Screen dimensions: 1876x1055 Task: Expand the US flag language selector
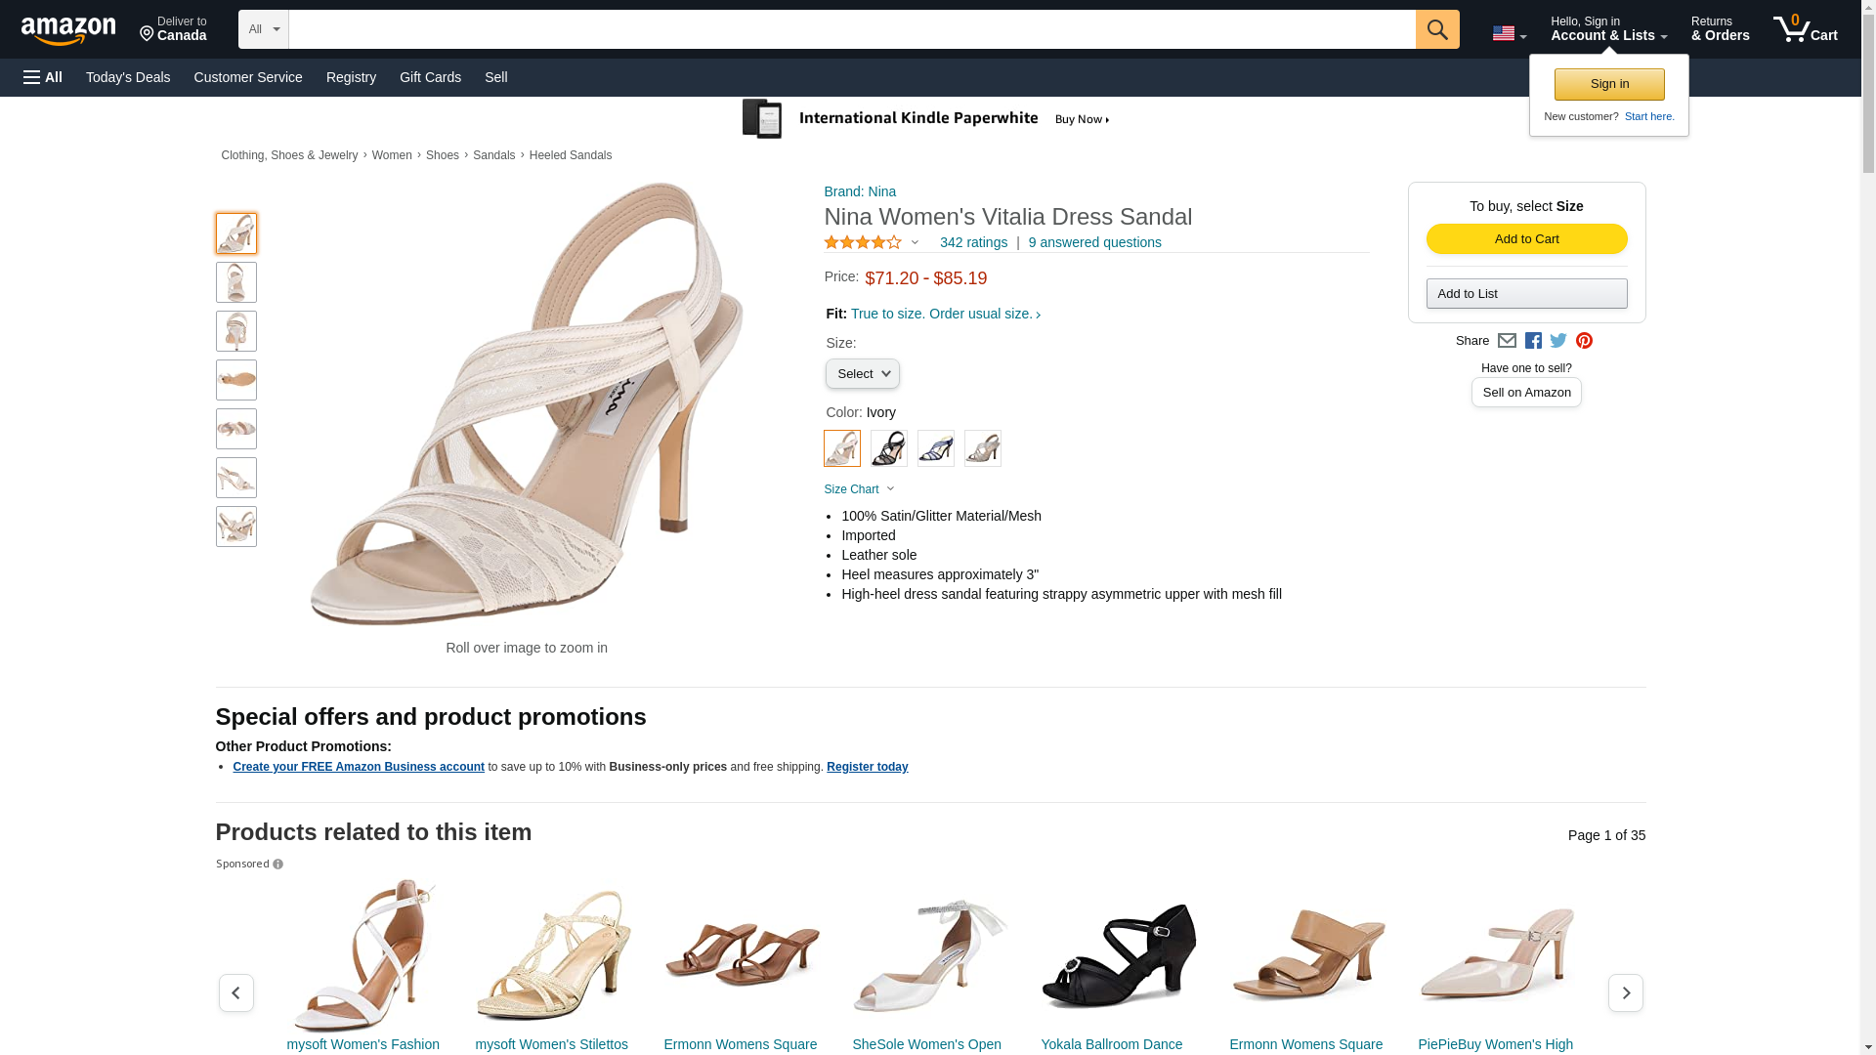pyautogui.click(x=1509, y=34)
